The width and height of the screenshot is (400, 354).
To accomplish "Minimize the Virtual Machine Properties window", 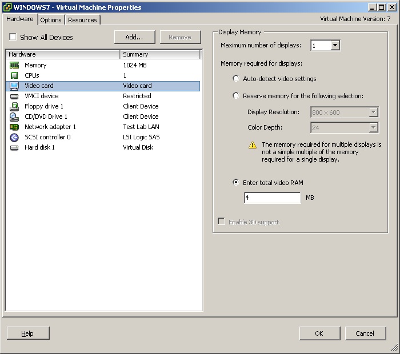I will click(x=372, y=7).
